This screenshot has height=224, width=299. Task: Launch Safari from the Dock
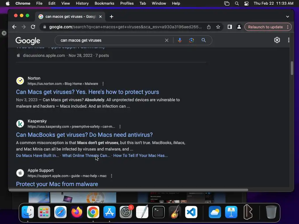coord(60,212)
